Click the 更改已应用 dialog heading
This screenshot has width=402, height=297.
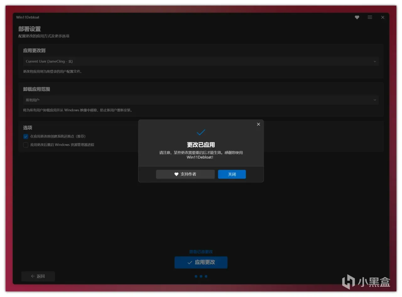click(x=201, y=145)
